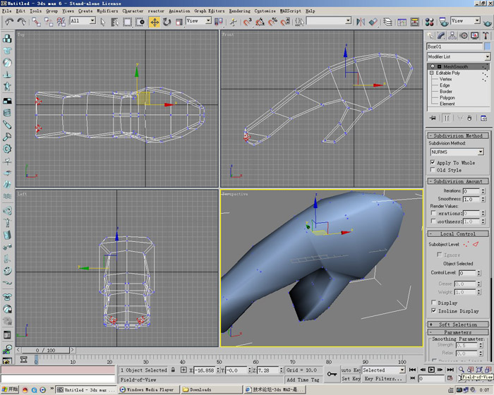
Task: Click the Key Filters button
Action: coord(383,379)
